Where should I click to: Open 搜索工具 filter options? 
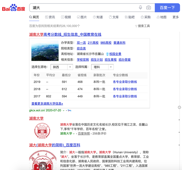pos(142,26)
